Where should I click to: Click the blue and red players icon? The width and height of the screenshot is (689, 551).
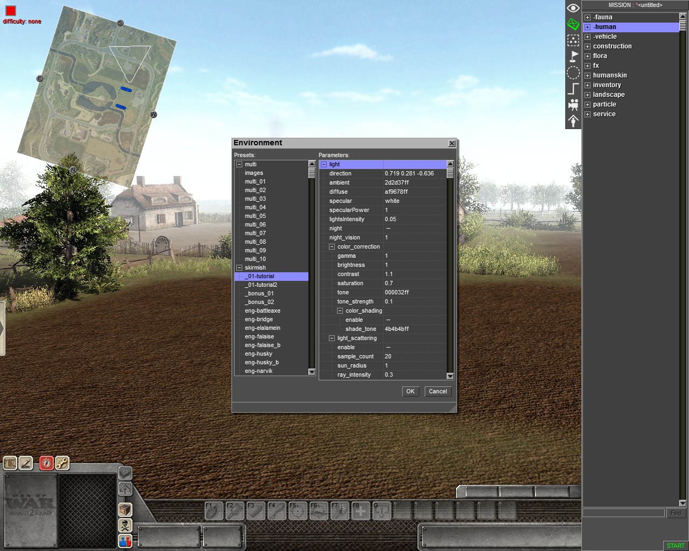point(125,541)
